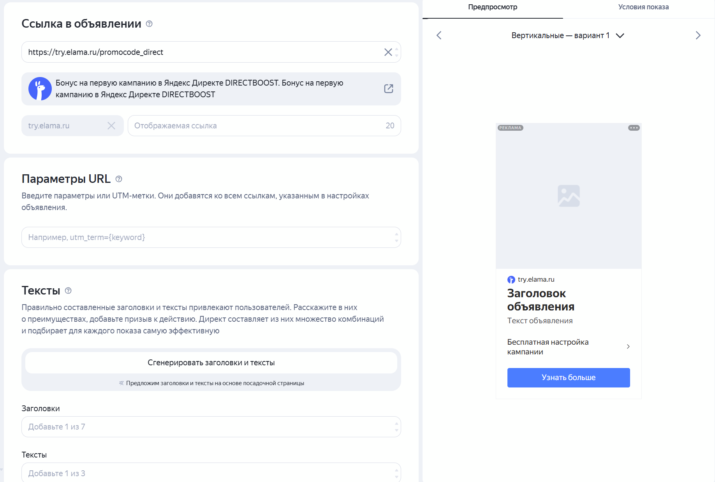Click the РЕКЛАМА badge on preview

pos(510,128)
